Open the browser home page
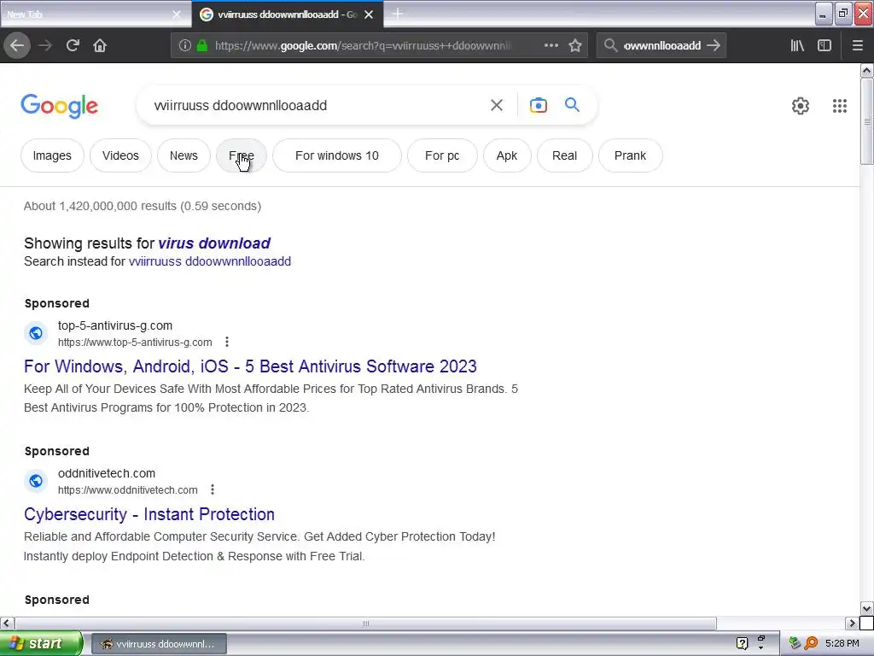874x656 pixels. point(100,45)
